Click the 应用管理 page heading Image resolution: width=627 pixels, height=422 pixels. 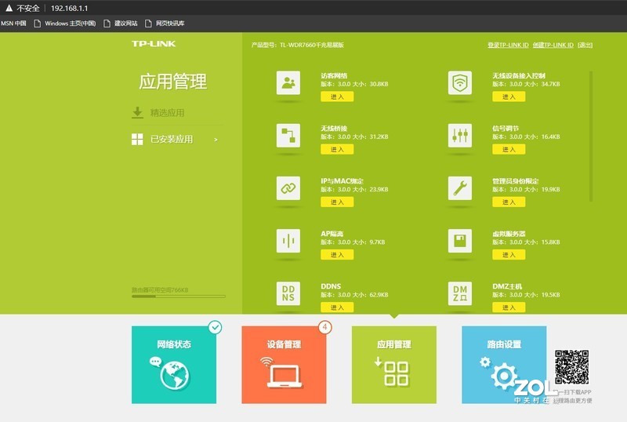click(x=172, y=82)
